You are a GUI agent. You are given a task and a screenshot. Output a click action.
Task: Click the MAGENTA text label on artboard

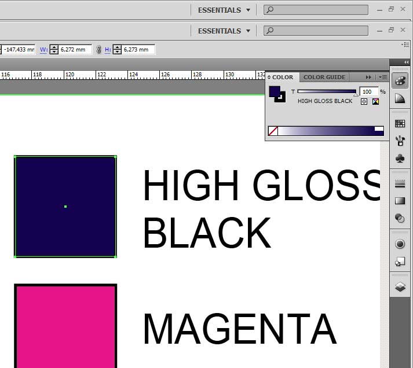[x=240, y=329]
